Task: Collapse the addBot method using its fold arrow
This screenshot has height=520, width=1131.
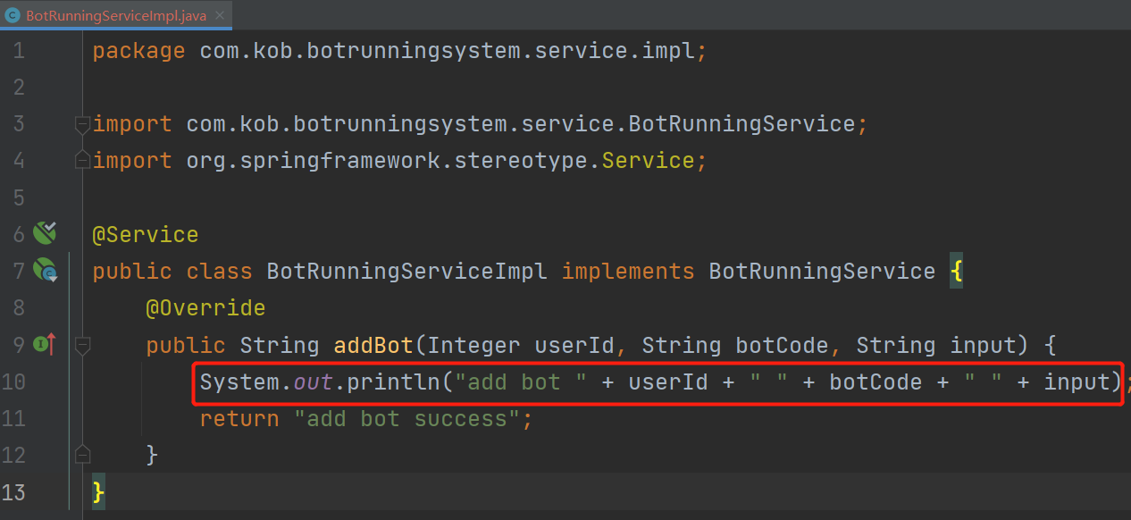Action: pos(82,345)
